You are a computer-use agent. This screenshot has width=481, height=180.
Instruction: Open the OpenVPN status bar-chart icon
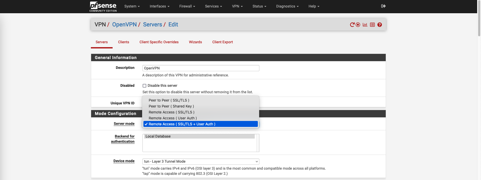(365, 25)
